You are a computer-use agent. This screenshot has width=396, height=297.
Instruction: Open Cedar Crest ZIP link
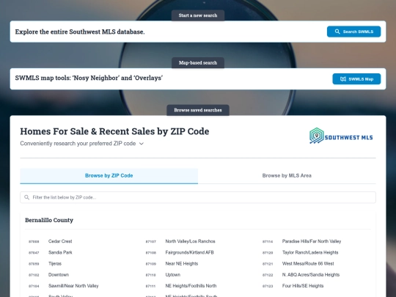60,241
